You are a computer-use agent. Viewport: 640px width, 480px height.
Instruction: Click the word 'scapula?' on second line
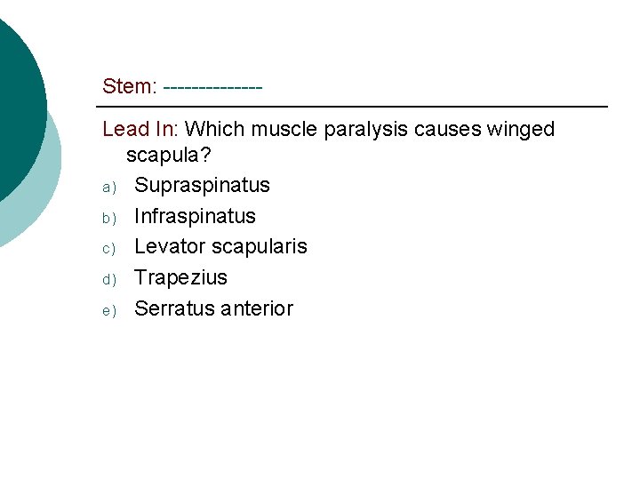(168, 156)
